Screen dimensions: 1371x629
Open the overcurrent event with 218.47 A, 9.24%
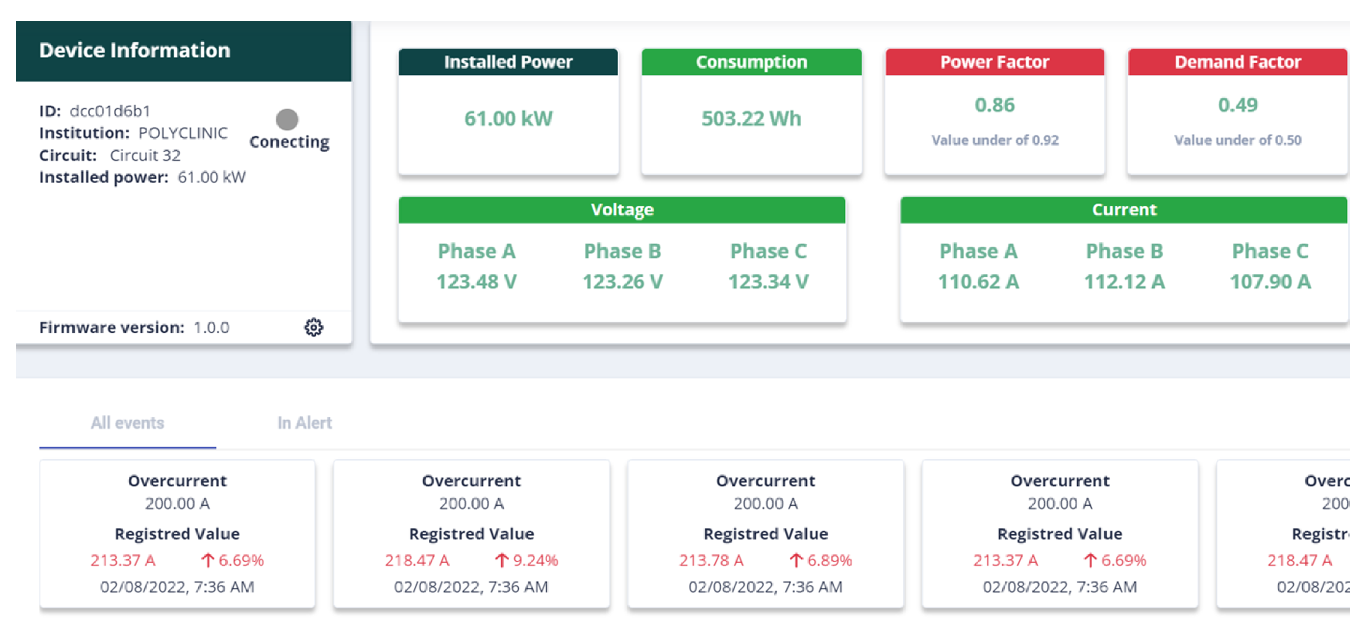pos(471,533)
